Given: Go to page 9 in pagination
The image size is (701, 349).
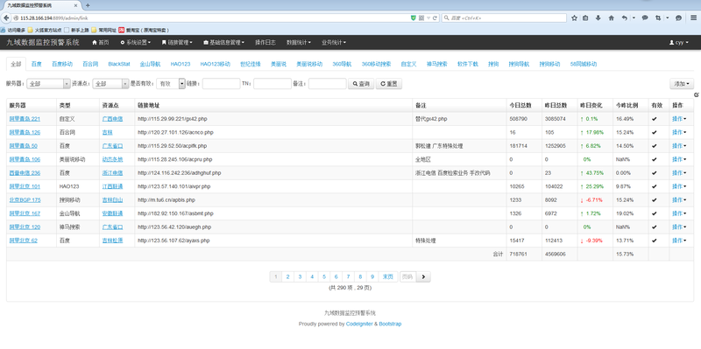Looking at the screenshot, I should pos(372,276).
